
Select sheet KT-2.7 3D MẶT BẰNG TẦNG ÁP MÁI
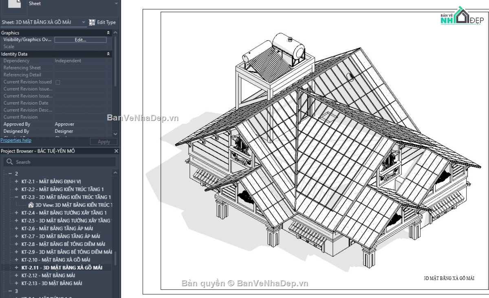tap(61, 236)
